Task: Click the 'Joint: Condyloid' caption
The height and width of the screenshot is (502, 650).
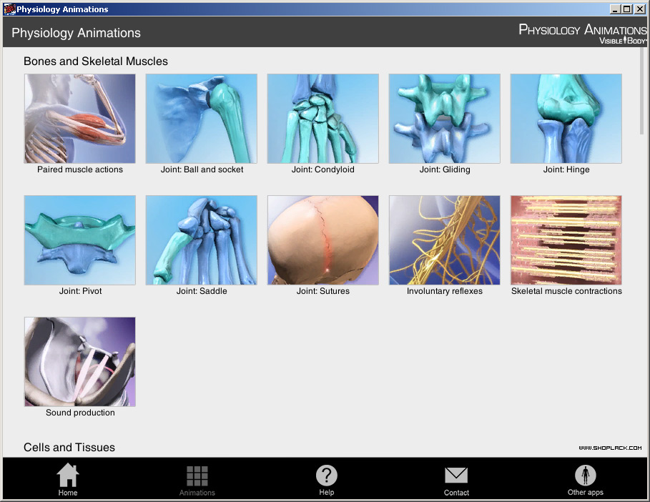Action: 323,169
